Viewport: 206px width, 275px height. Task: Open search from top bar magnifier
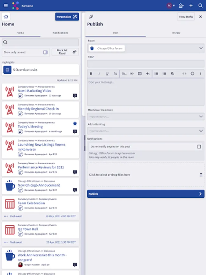[201, 5]
